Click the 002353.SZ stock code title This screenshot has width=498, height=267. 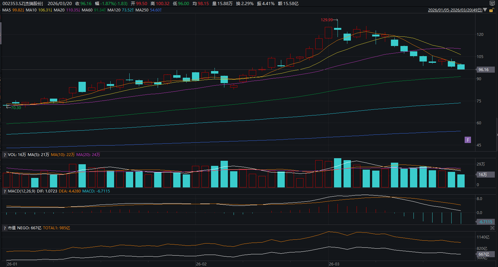click(x=23, y=3)
